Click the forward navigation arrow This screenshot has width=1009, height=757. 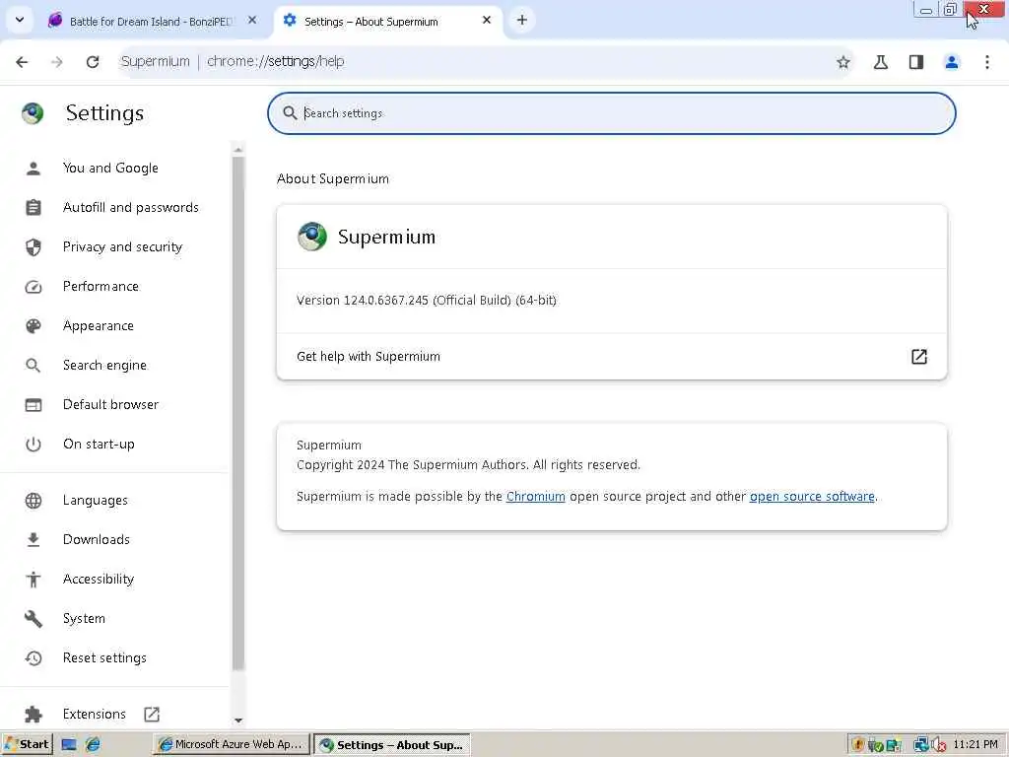pyautogui.click(x=57, y=62)
